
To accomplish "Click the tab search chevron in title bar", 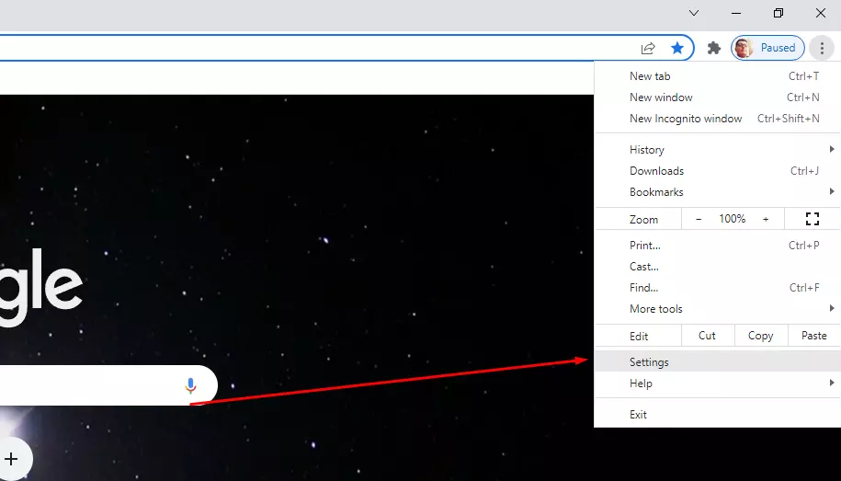I will pos(694,13).
